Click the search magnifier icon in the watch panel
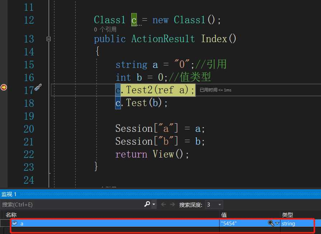The image size is (321, 234). pyautogui.click(x=147, y=204)
